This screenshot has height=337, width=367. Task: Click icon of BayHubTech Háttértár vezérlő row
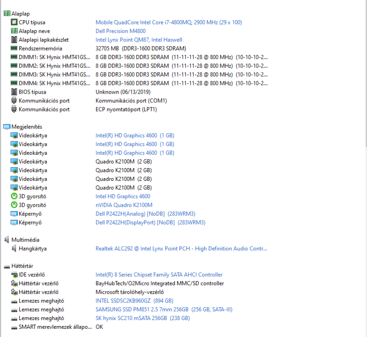click(14, 283)
